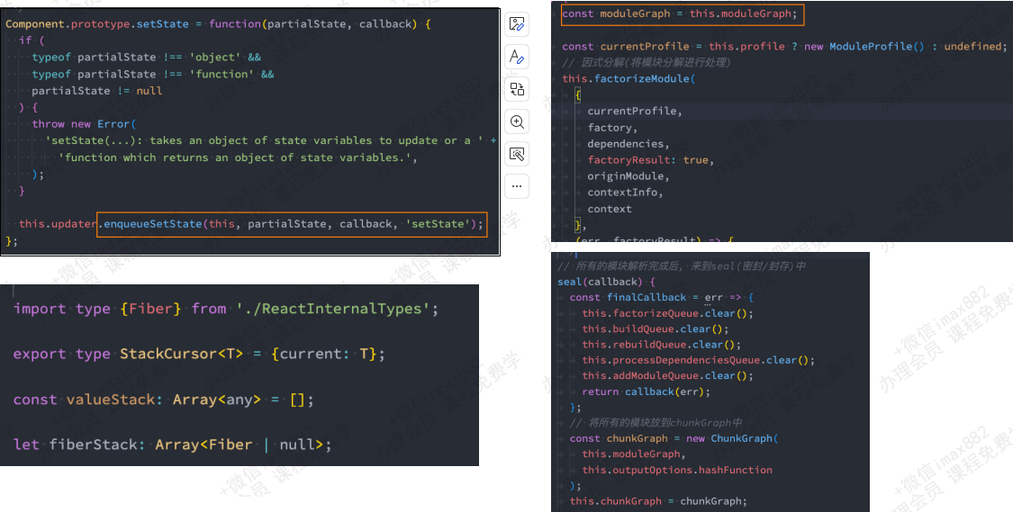Open the more options ellipsis button

(517, 186)
